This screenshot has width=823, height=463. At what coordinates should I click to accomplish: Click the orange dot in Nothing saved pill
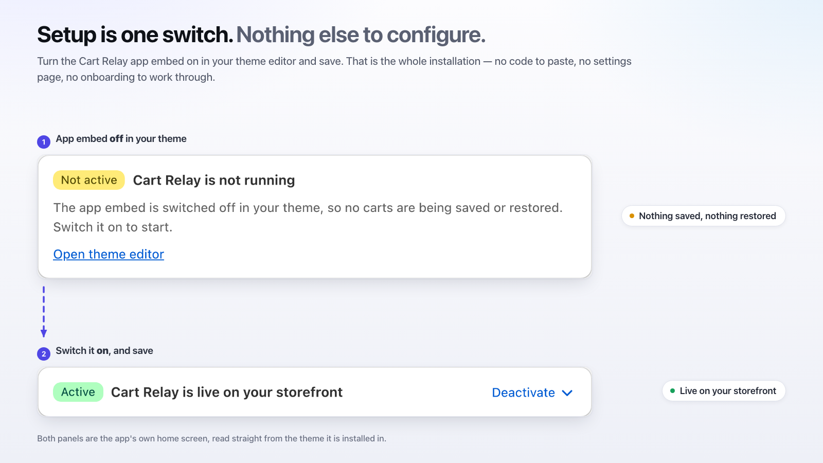632,216
